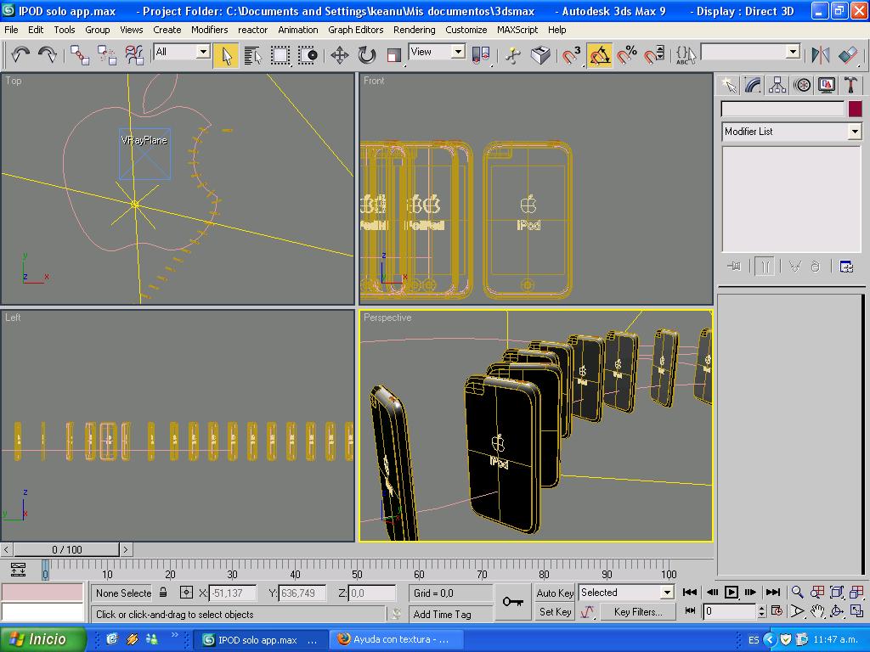
Task: Click the Pan View hand icon
Action: [x=817, y=611]
